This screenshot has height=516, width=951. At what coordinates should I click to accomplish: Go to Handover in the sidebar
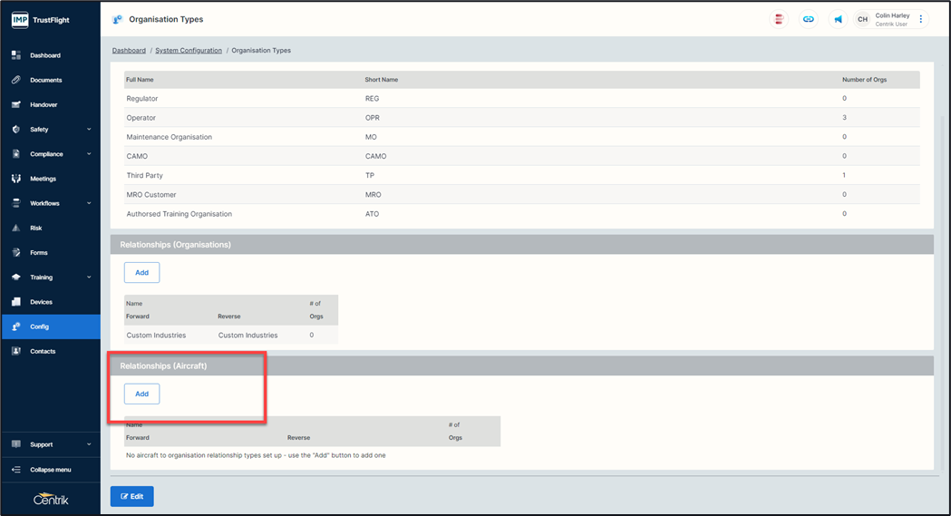pos(44,104)
